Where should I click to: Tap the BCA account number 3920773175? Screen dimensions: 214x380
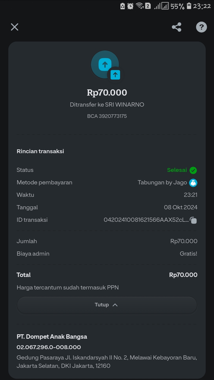click(x=107, y=116)
